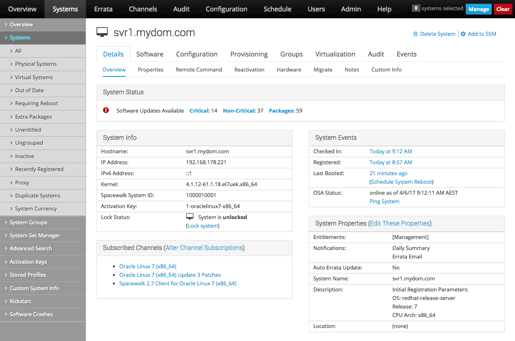Image resolution: width=515 pixels, height=341 pixels.
Task: Open the Packages updates link
Action: [x=282, y=111]
